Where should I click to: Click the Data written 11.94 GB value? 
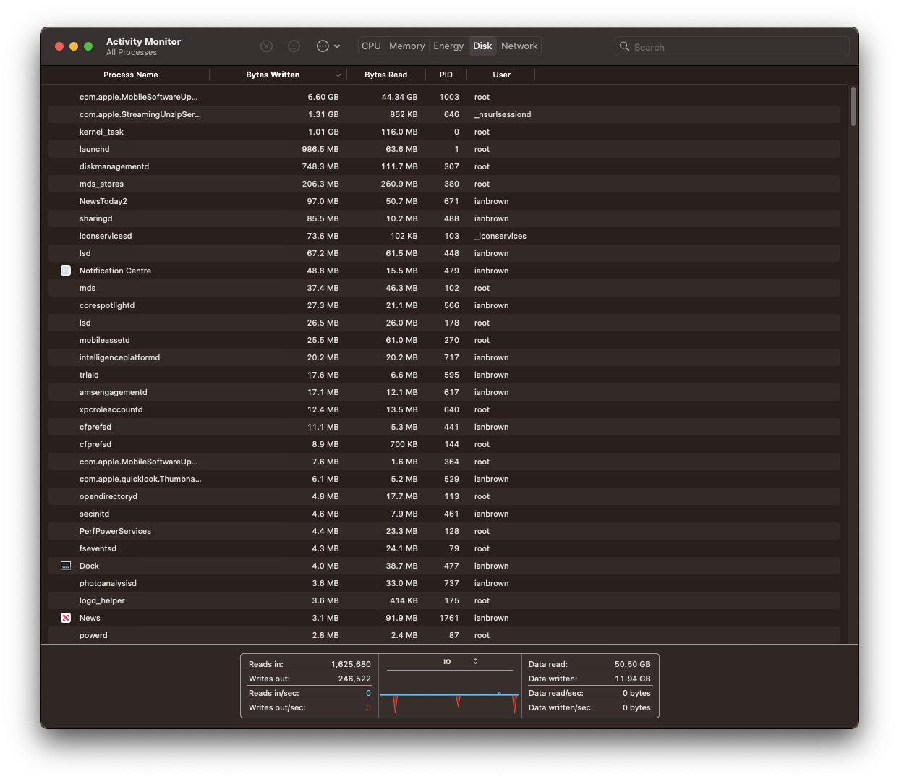point(633,679)
